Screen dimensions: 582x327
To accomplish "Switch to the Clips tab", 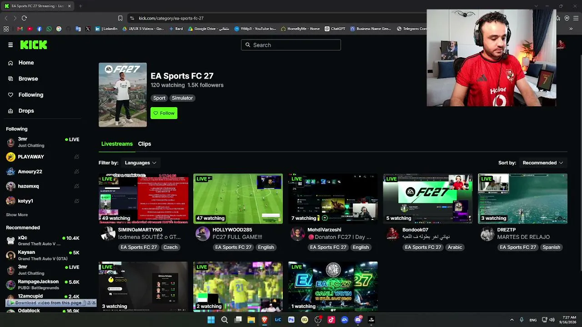I will [145, 144].
